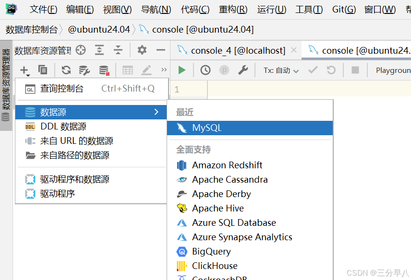The height and width of the screenshot is (280, 411).
Task: Click the collapse all icon in database explorer
Action: 118,50
